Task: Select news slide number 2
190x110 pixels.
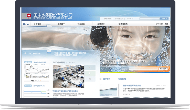Action: click(x=90, y=73)
